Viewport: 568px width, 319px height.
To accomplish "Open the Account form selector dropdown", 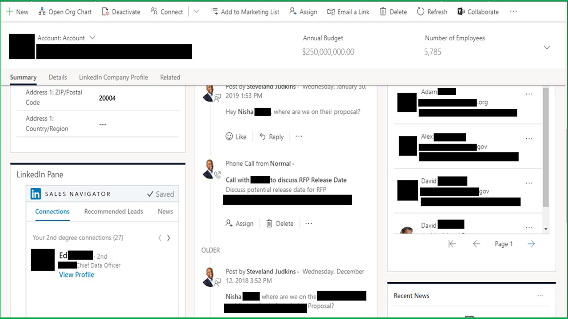I will pyautogui.click(x=92, y=38).
